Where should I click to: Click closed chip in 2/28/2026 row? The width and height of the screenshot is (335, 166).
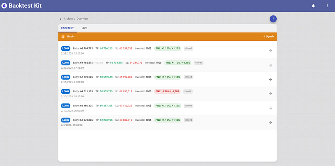pyautogui.click(x=188, y=48)
